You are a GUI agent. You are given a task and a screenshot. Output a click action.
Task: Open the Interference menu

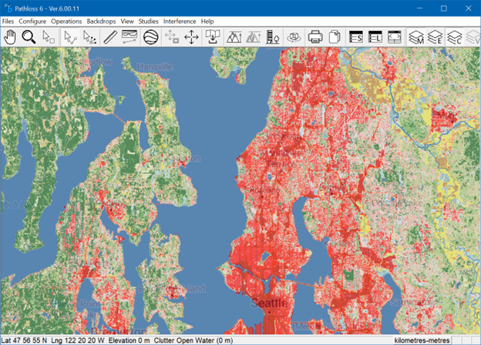click(180, 21)
